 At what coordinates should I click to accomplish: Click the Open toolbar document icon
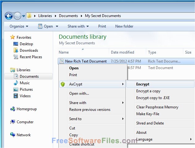pyautogui.click(x=40, y=26)
